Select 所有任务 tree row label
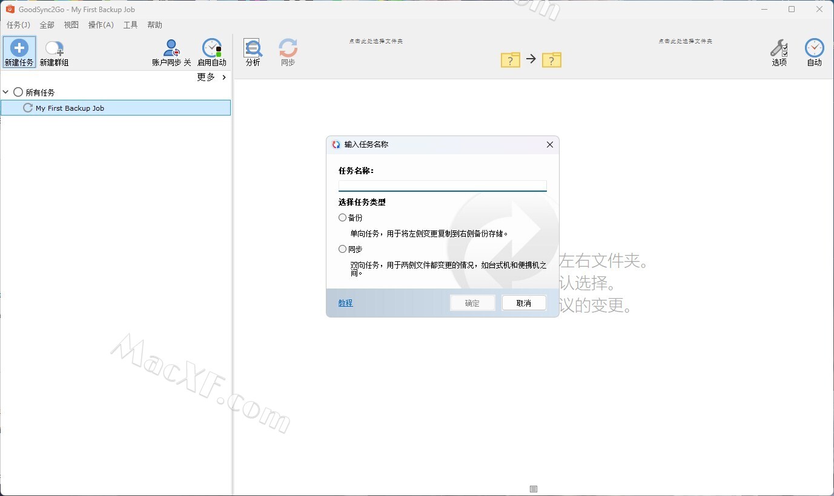Screen dimensions: 834x496 point(40,93)
